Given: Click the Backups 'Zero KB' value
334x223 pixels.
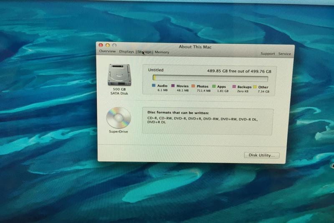Looking at the screenshot, I should coord(243,91).
